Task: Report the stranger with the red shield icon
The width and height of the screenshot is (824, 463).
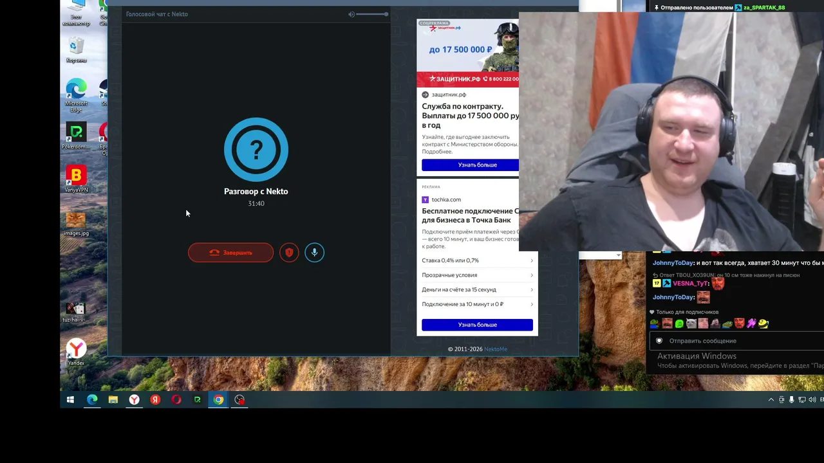Action: [289, 253]
